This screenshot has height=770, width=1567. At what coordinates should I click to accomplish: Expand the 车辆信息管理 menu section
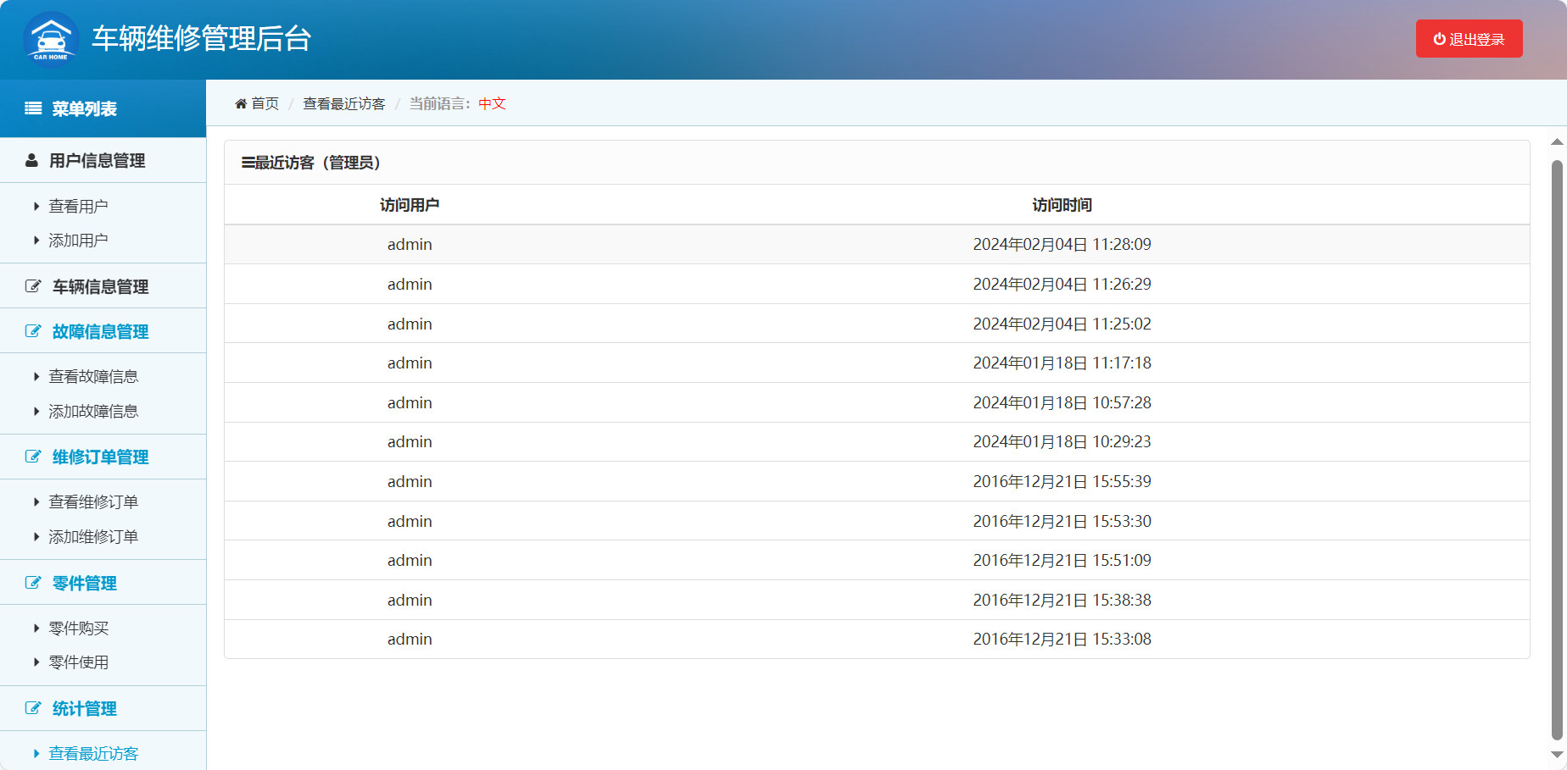pos(100,286)
